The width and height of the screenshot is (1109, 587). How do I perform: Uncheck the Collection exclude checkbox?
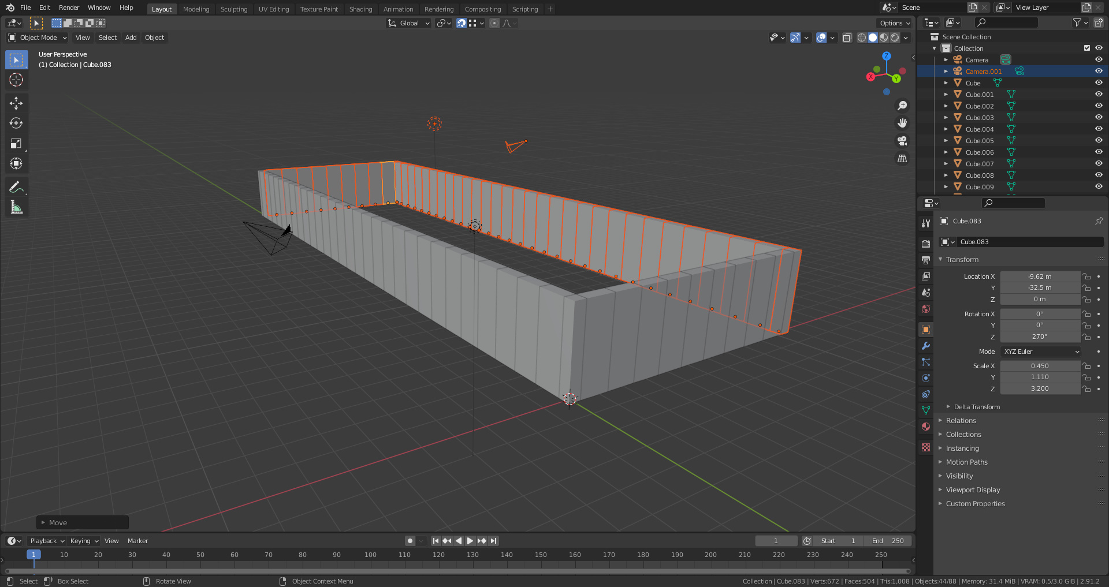pos(1087,48)
